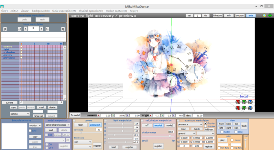Open the help(H) menu

pos(134,11)
